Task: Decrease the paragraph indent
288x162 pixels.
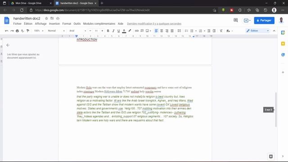Action: (x=209, y=31)
